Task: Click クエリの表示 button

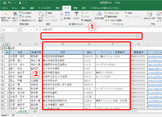Action: coord(25,13)
